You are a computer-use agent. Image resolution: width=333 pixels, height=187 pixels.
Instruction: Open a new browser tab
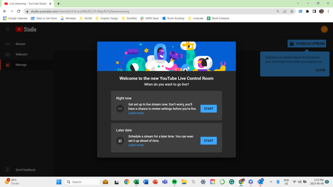coord(58,4)
